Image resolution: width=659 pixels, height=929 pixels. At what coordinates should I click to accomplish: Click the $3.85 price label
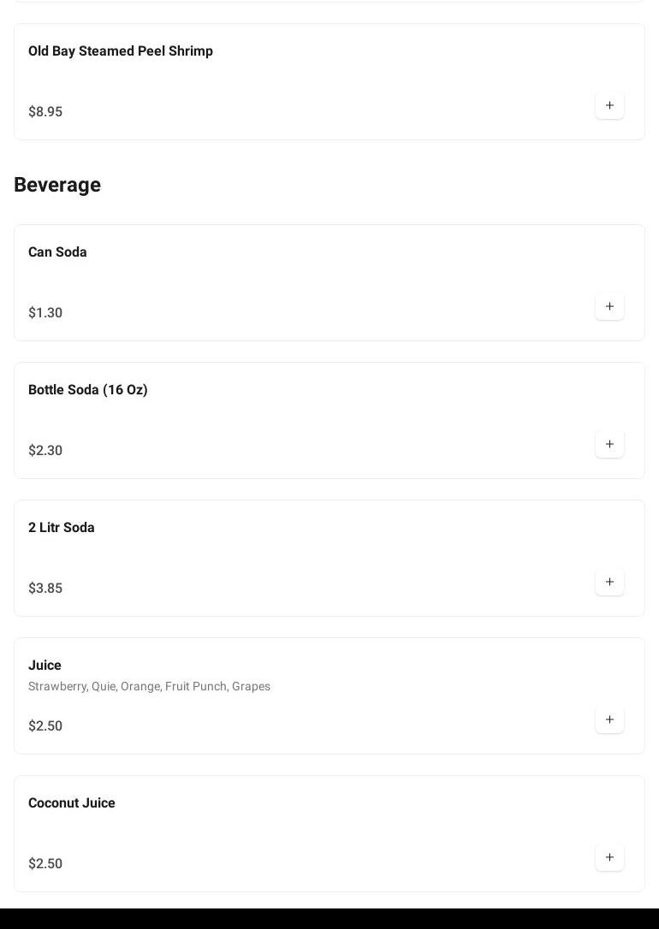(x=45, y=589)
